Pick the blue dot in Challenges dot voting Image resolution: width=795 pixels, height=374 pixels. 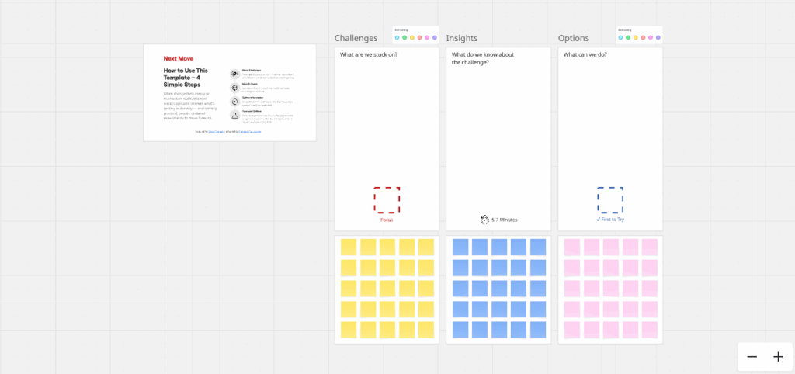tap(397, 37)
